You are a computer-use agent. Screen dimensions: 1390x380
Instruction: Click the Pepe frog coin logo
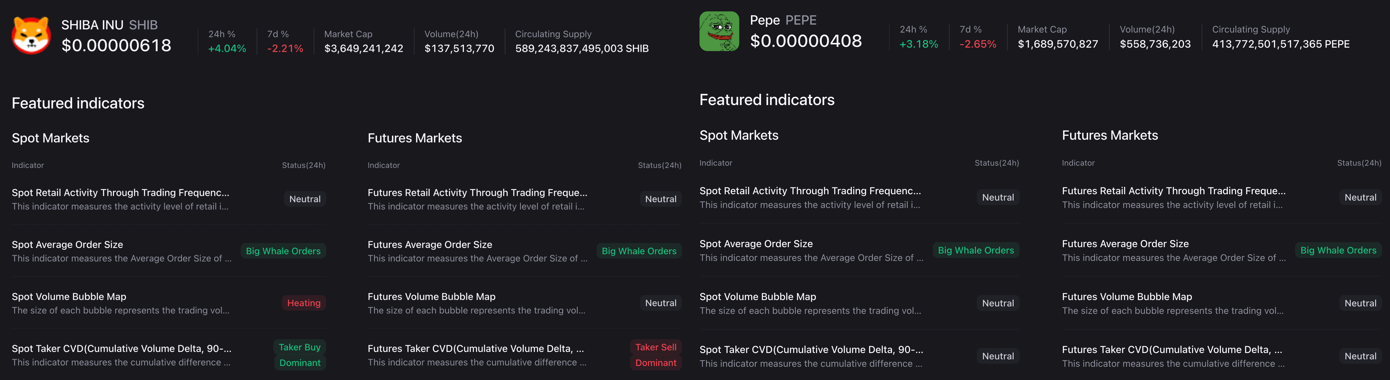click(719, 32)
